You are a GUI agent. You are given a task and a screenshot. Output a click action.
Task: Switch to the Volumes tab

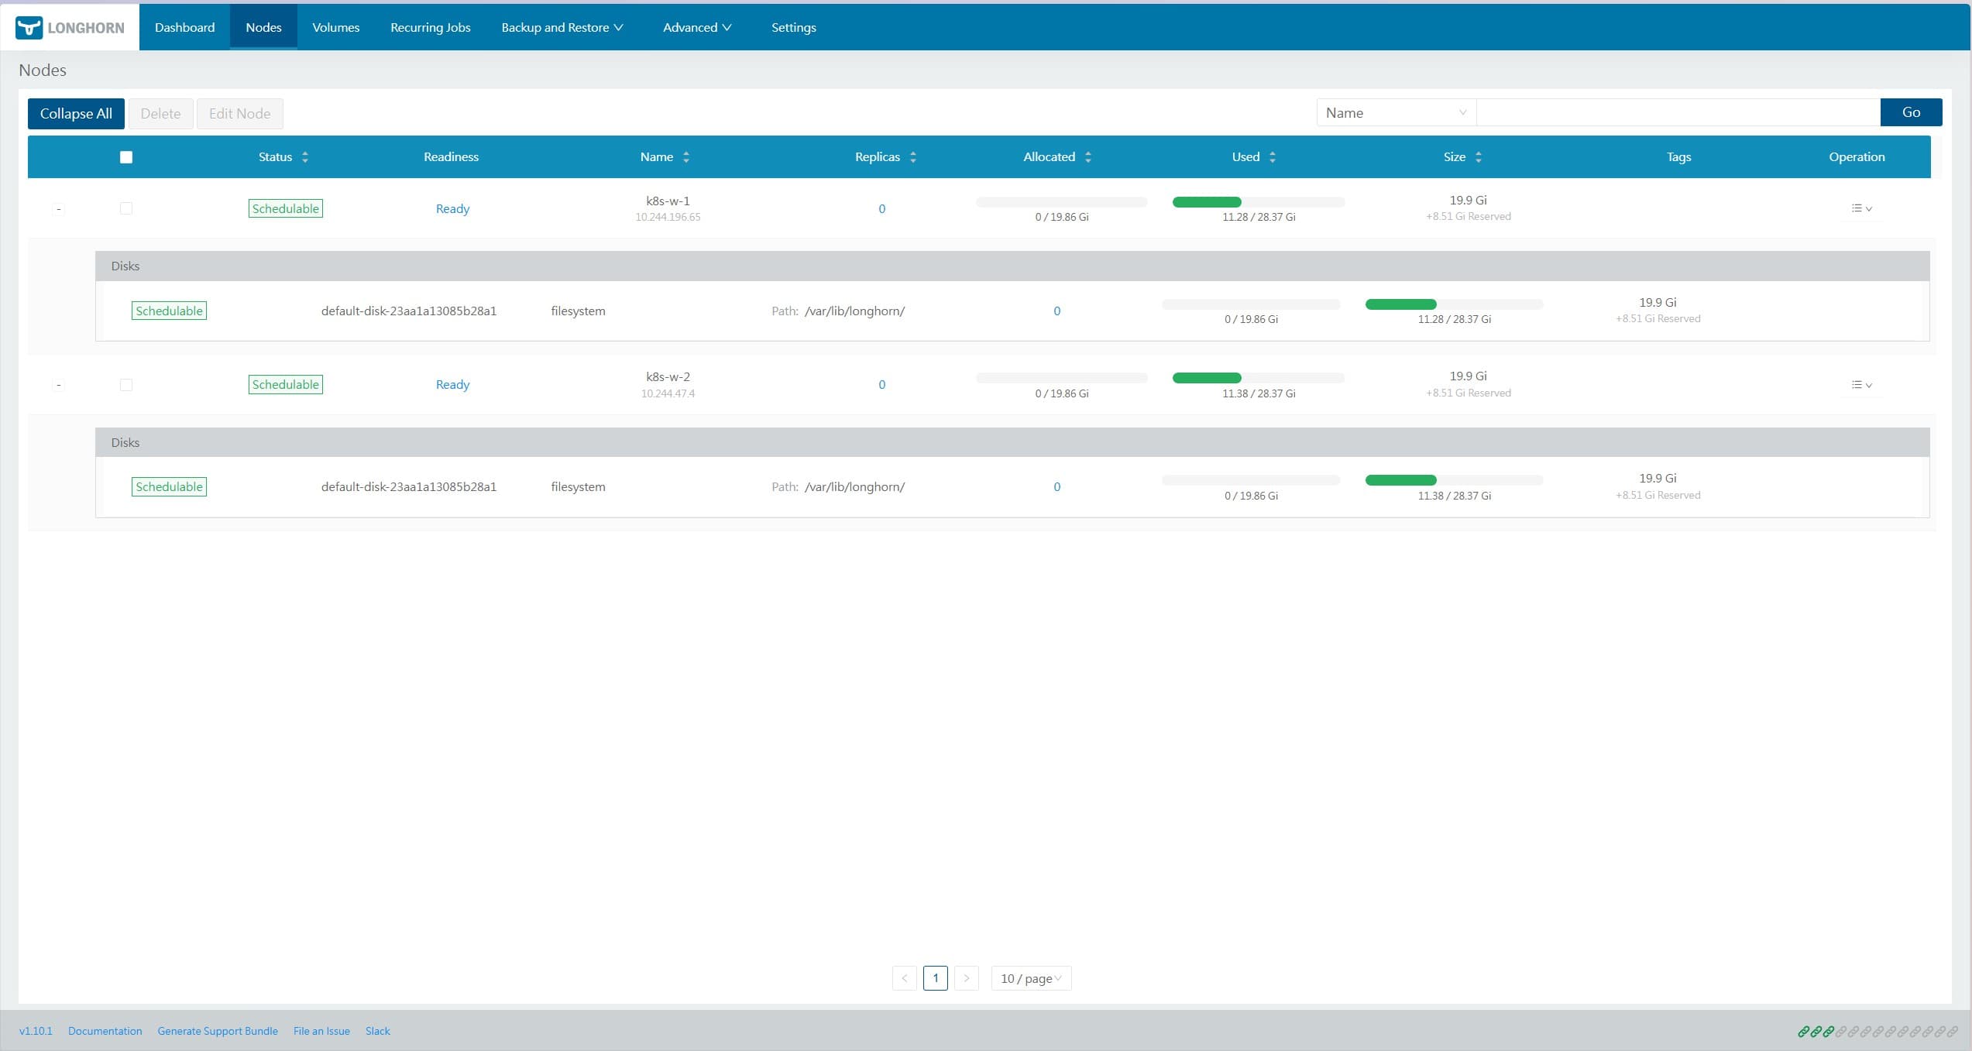335,27
